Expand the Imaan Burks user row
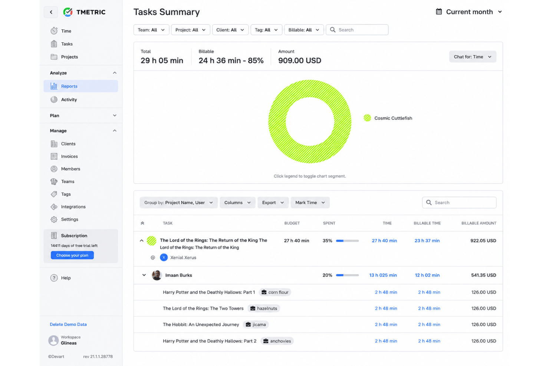The height and width of the screenshot is (366, 549). coord(144,275)
